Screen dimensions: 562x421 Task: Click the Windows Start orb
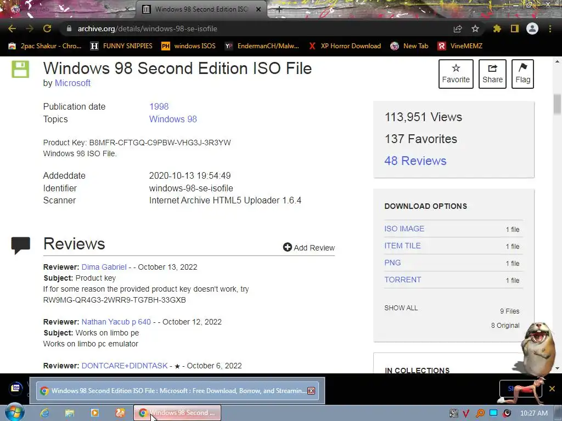tap(15, 413)
